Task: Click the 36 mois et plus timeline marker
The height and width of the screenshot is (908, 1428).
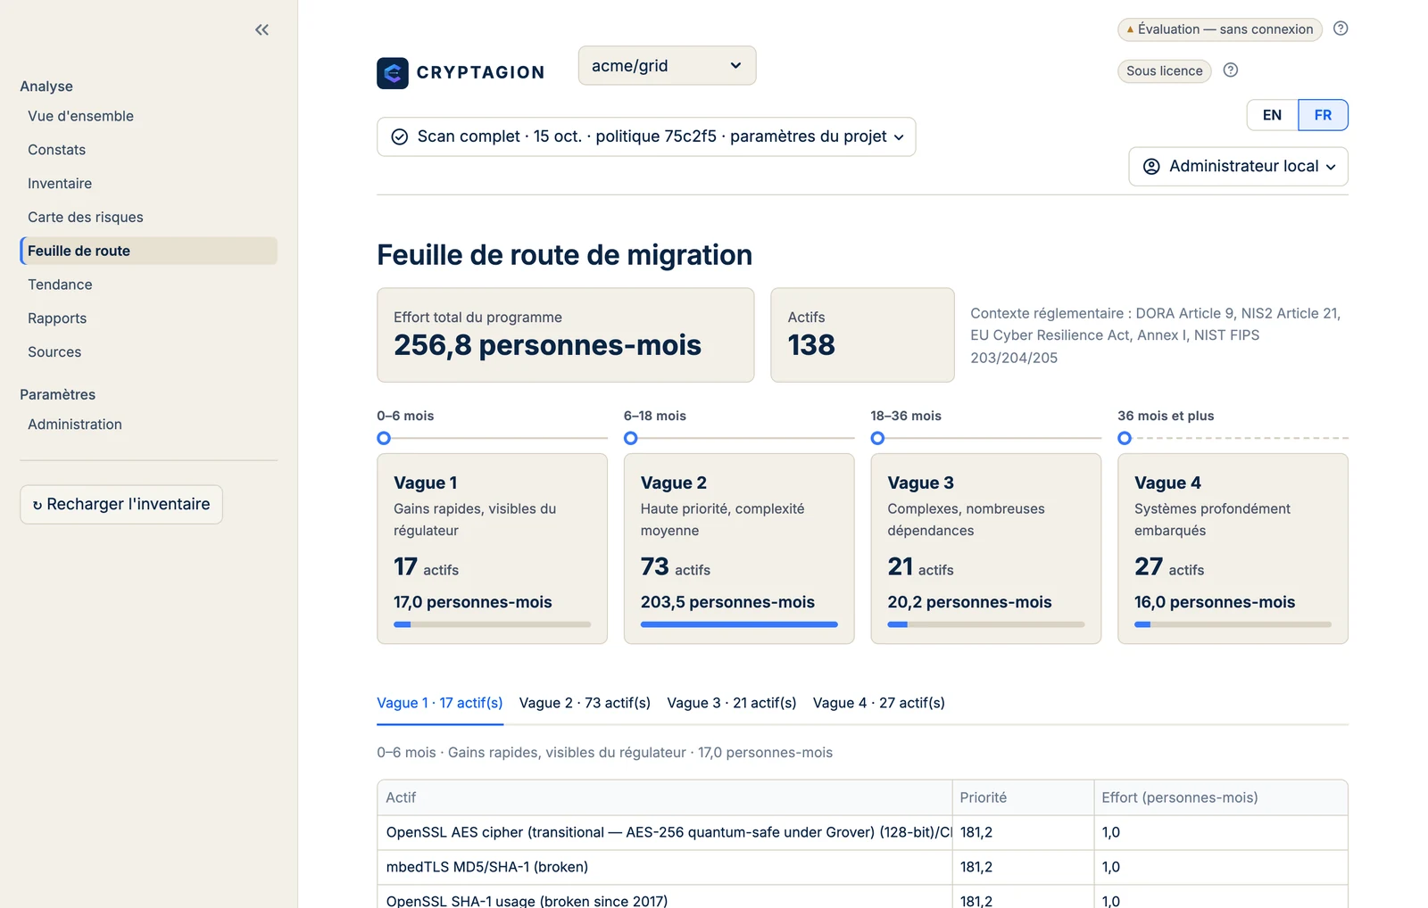Action: [x=1125, y=438]
